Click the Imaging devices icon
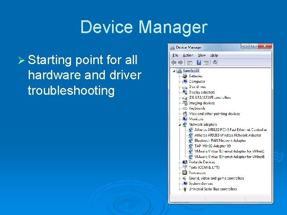 click(x=185, y=103)
